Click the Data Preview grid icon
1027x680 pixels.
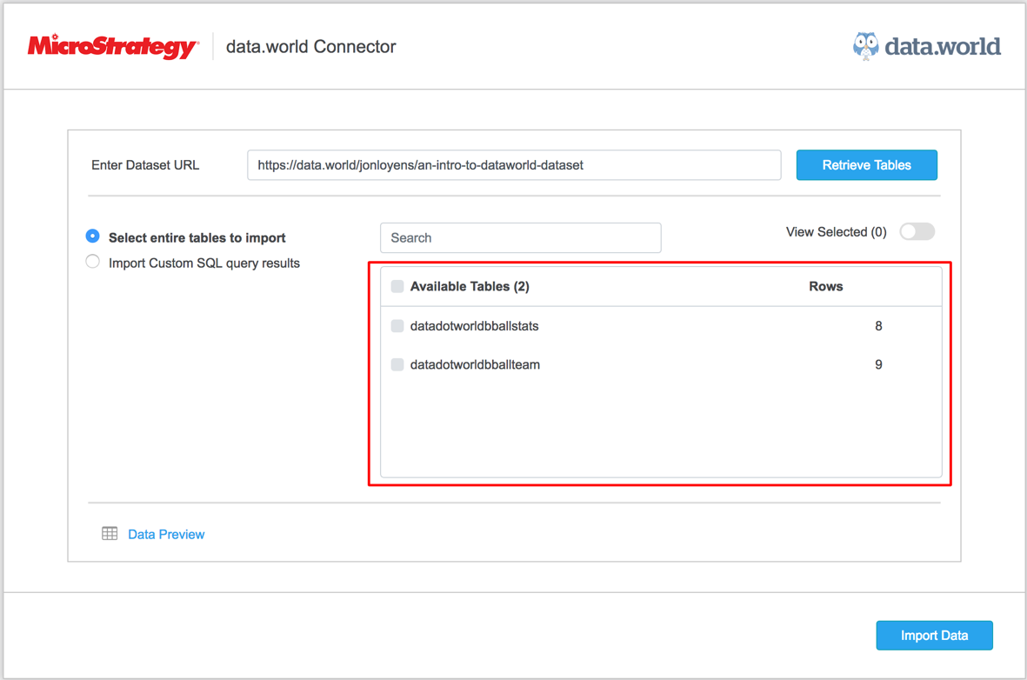[x=110, y=534]
